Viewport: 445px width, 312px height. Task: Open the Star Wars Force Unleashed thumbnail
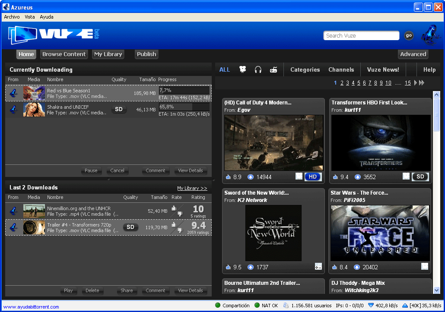pyautogui.click(x=380, y=233)
